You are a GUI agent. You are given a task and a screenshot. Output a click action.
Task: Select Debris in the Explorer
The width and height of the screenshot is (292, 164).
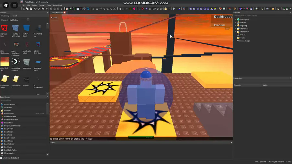[x=243, y=35]
